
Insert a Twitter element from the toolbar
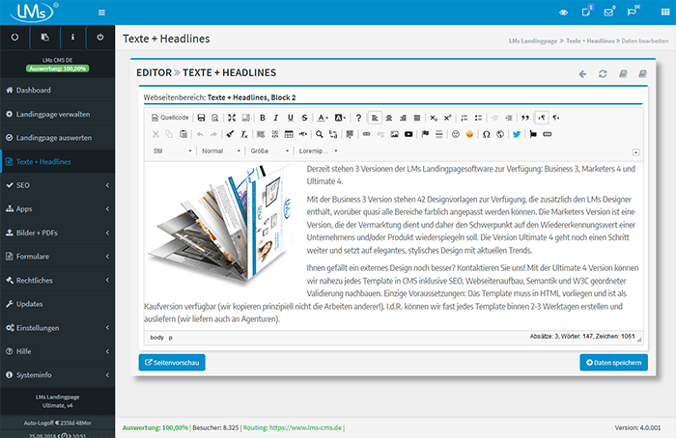point(517,134)
